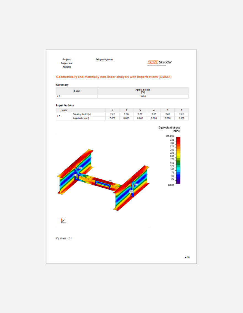243x313 pixels.
Task: Click the equivalent stress color scale bar
Action: [x=178, y=160]
